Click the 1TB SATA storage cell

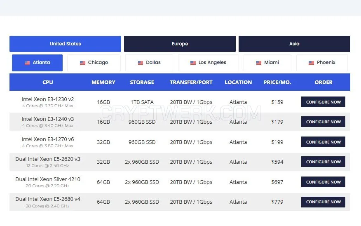point(142,102)
